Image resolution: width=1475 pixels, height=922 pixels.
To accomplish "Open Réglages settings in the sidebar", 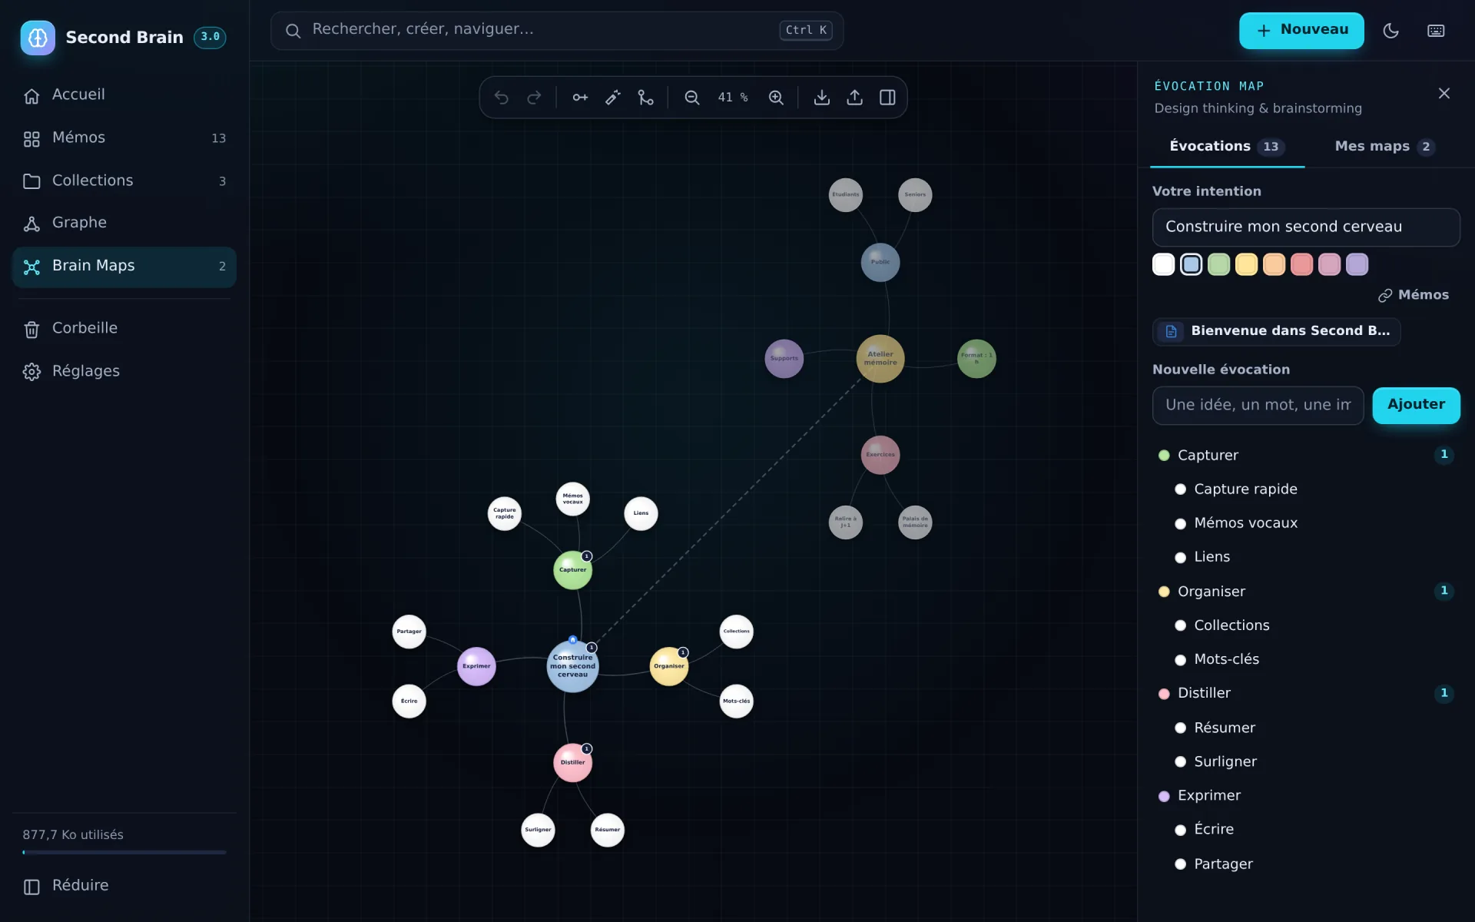I will tap(124, 372).
